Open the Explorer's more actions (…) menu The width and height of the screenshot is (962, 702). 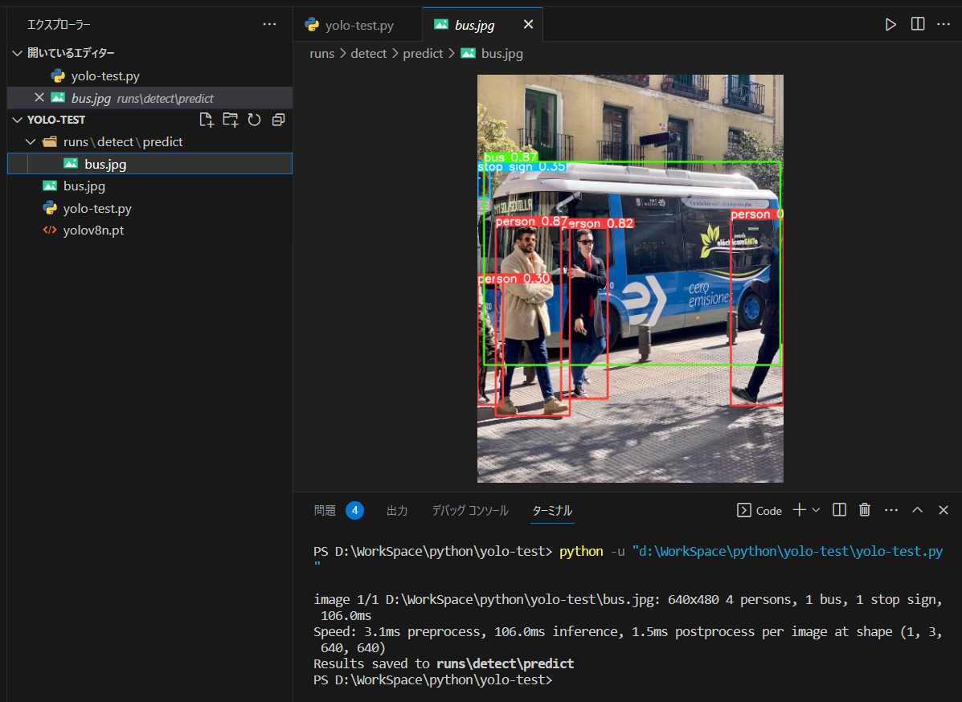[269, 24]
